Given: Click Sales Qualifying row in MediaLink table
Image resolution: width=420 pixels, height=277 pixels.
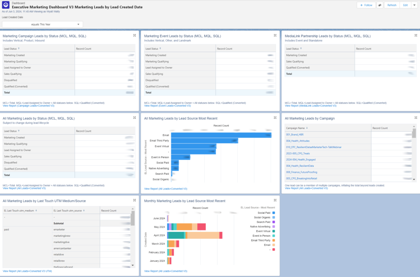Looking at the screenshot, I should tap(350, 61).
